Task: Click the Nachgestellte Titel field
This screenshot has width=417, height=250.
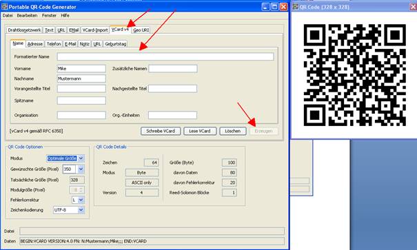Action: coord(172,88)
